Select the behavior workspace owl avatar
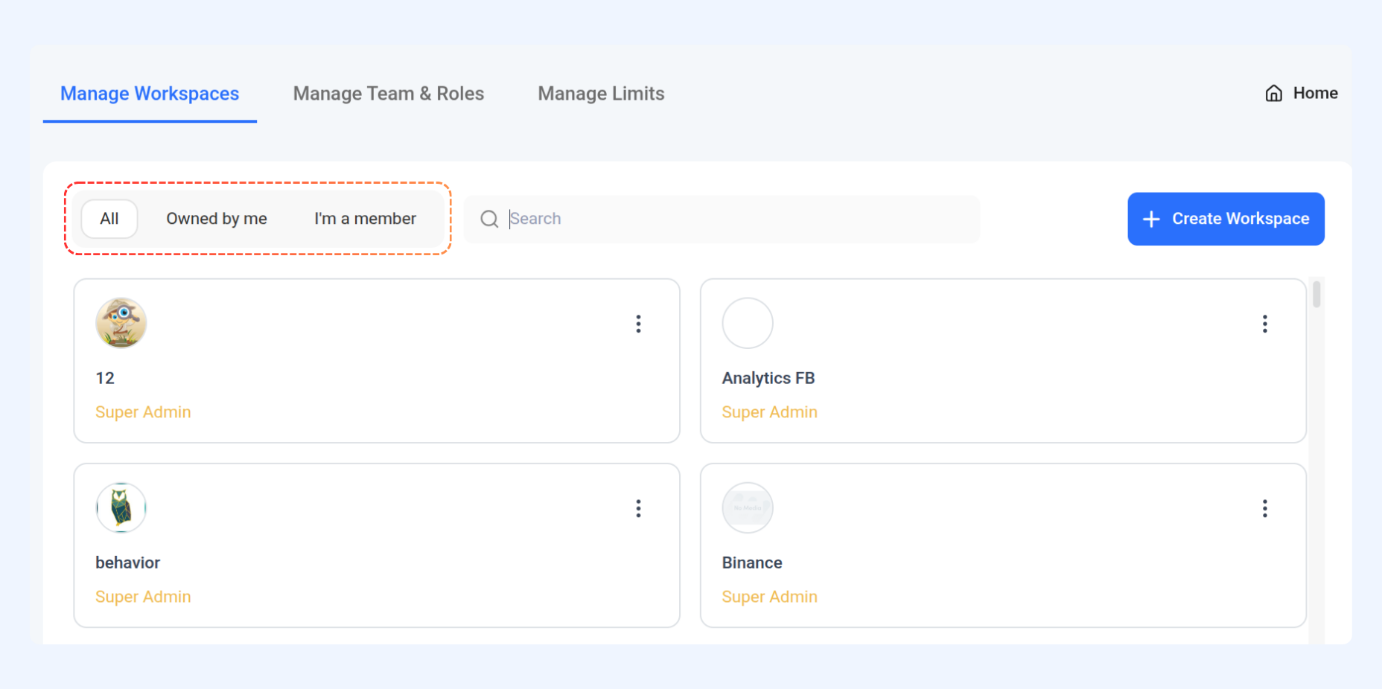The width and height of the screenshot is (1382, 689). pos(121,507)
